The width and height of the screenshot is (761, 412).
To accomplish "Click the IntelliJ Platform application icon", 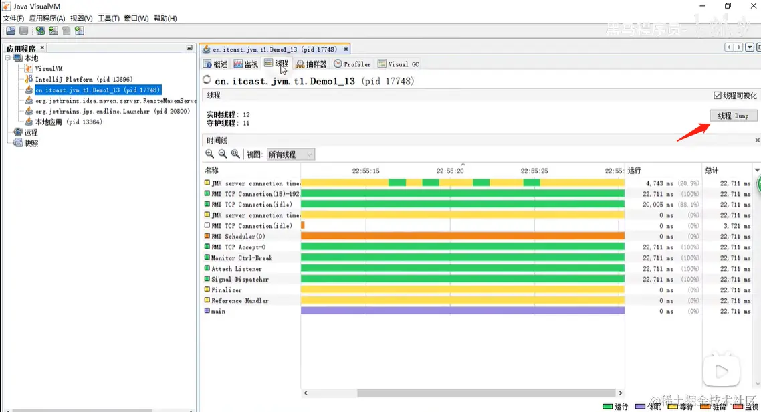I will pyautogui.click(x=29, y=79).
